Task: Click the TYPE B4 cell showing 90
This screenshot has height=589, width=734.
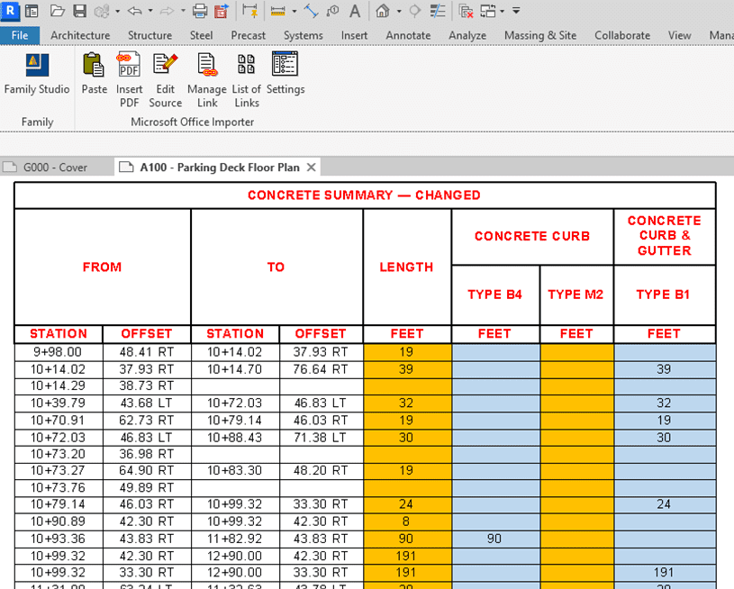Action: coord(494,539)
